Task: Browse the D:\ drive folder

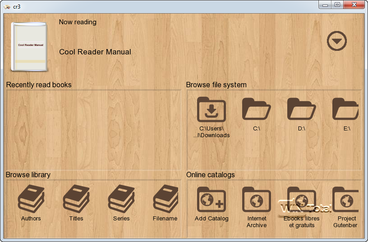Action: click(302, 109)
